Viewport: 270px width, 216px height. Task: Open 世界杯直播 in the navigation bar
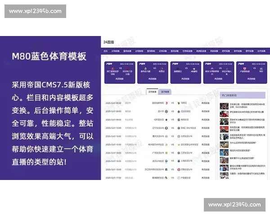point(187,51)
